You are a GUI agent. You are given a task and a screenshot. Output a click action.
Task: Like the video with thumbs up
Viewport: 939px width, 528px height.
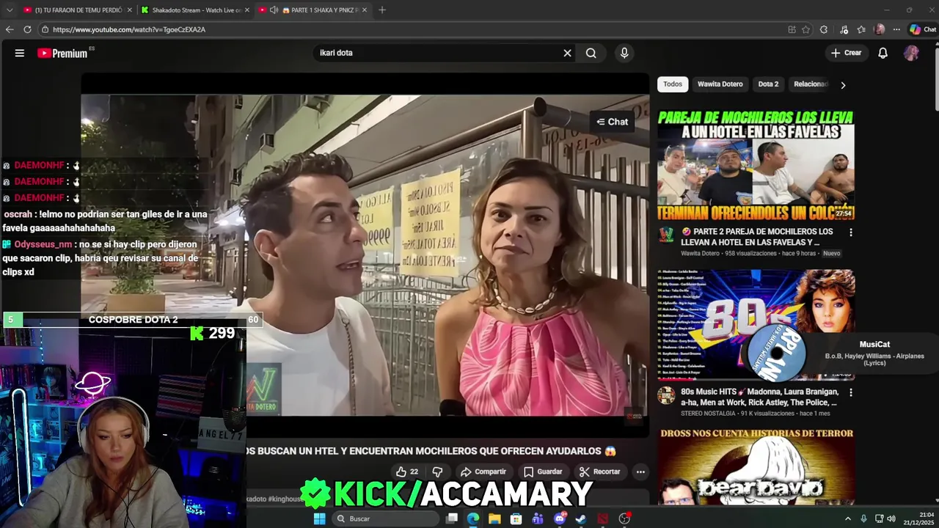point(407,472)
